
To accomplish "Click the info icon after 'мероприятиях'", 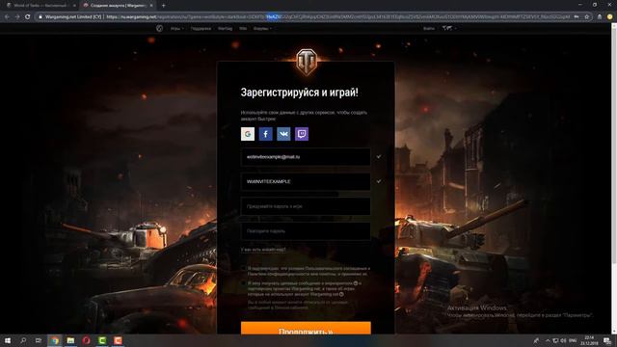I will (356, 283).
